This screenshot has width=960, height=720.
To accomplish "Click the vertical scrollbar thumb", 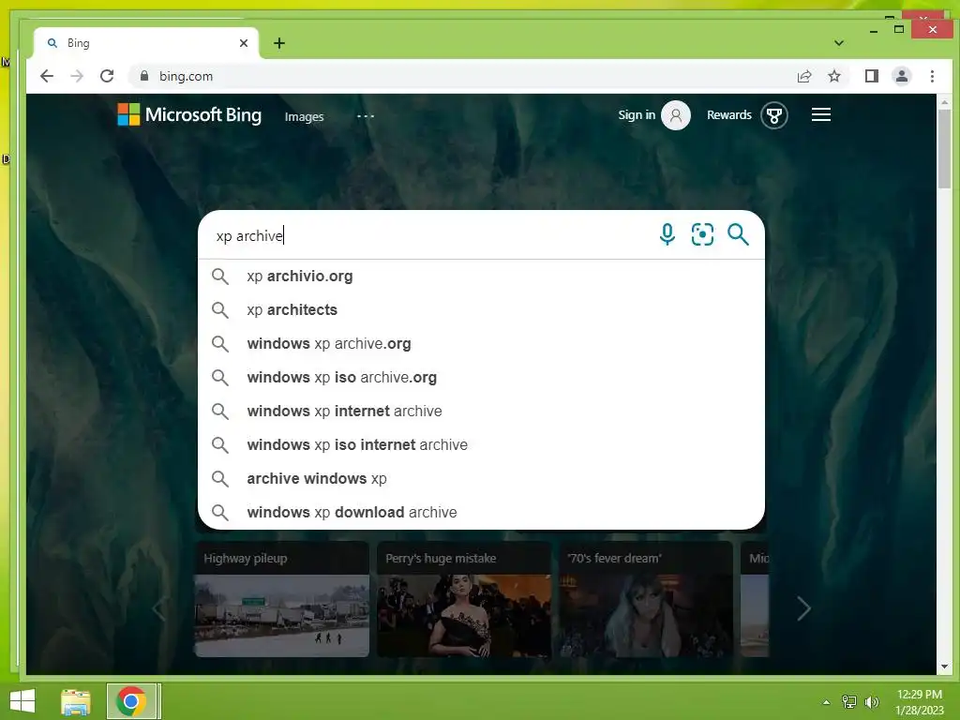I will [944, 149].
